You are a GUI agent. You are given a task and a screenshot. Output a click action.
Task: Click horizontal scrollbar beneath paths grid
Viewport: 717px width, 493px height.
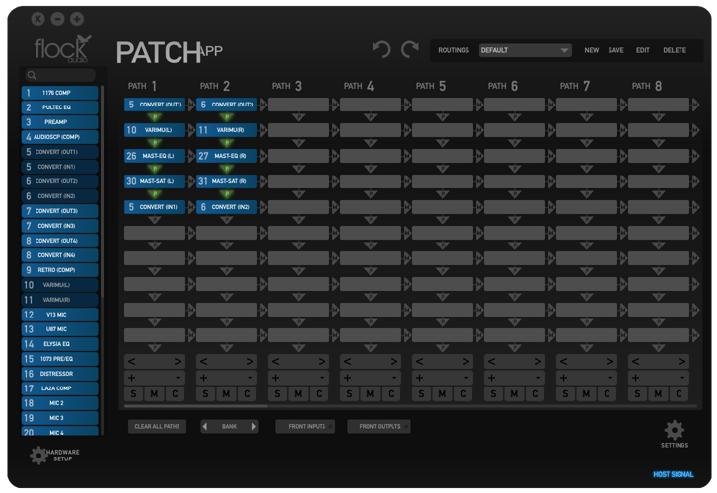(x=195, y=405)
